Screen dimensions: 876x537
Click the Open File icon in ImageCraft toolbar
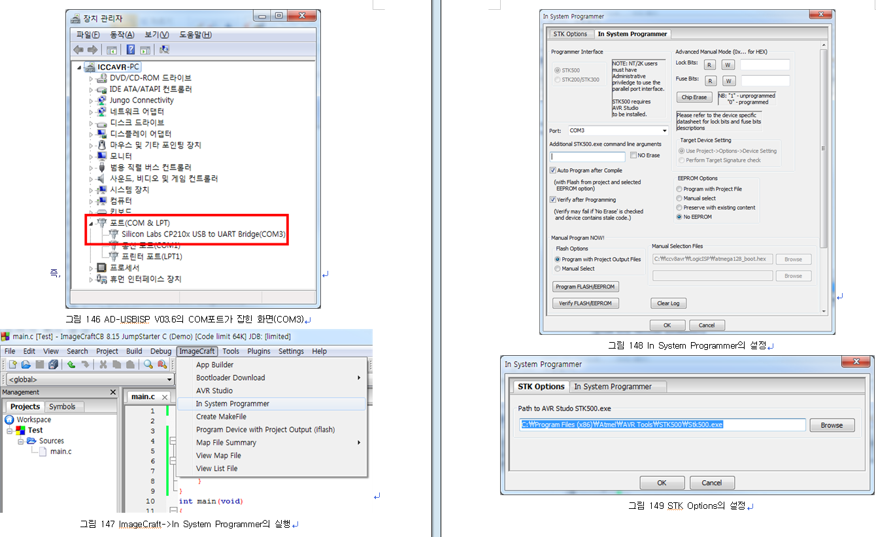click(26, 364)
